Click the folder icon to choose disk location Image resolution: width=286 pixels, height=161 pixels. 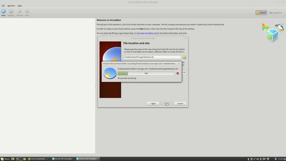click(184, 57)
